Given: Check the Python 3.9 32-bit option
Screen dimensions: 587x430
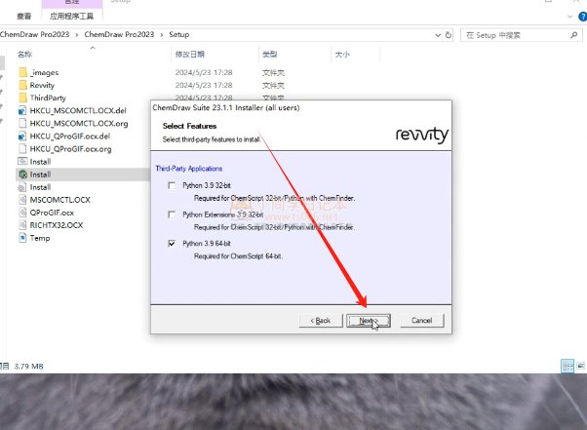Looking at the screenshot, I should [172, 185].
